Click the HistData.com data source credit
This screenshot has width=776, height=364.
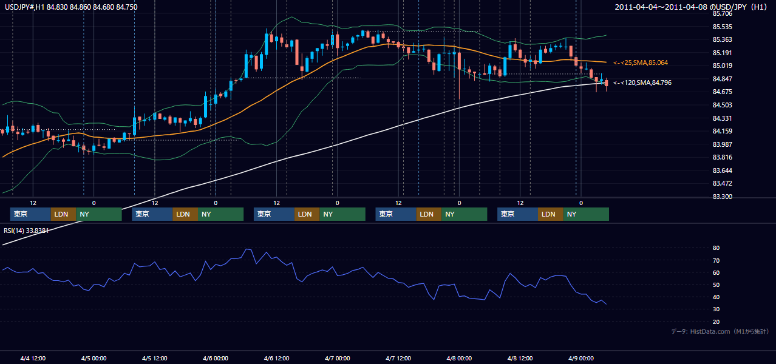(720, 331)
